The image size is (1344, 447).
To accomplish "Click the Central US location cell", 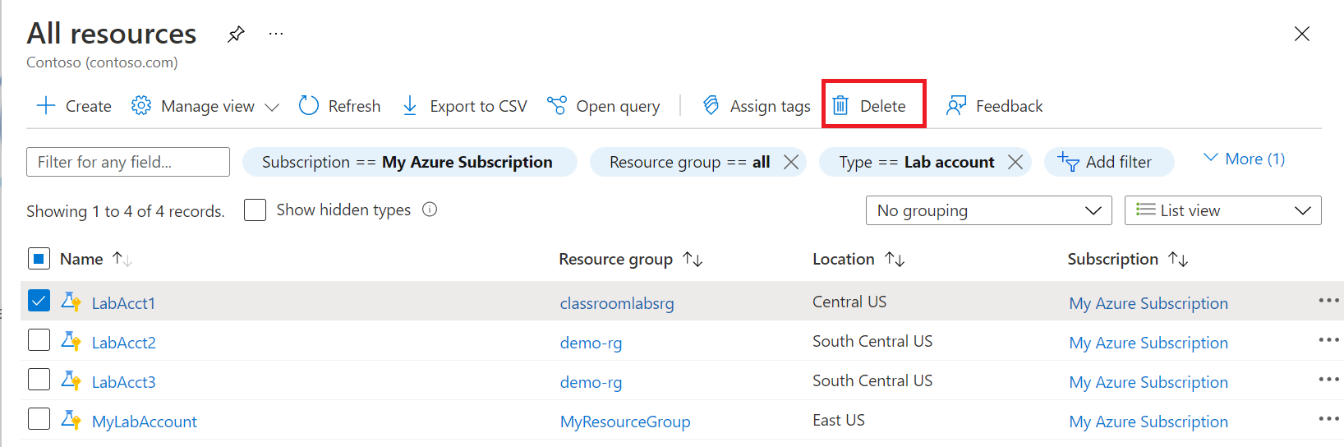I will 849,302.
